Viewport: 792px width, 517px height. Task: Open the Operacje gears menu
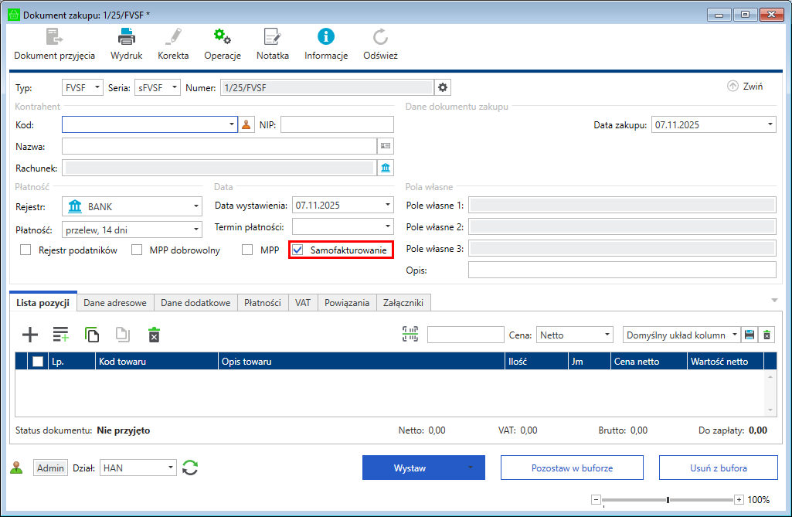coord(223,36)
